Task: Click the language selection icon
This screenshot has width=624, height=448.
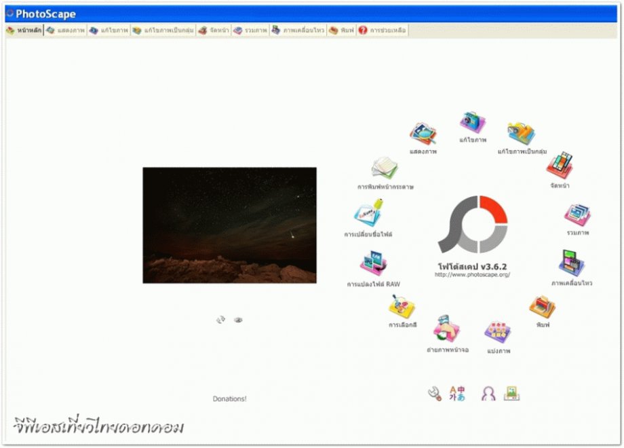Action: click(x=458, y=394)
